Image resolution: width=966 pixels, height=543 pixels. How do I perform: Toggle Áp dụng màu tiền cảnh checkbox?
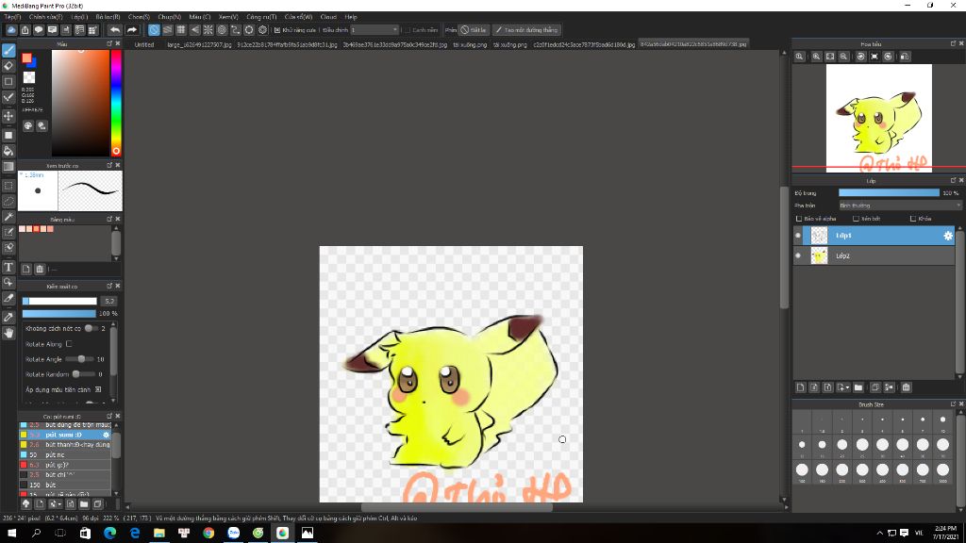pos(98,389)
